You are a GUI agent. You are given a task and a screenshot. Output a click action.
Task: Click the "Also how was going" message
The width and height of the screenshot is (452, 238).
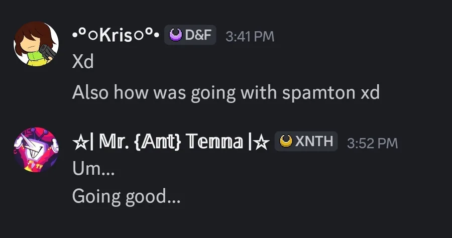(226, 93)
